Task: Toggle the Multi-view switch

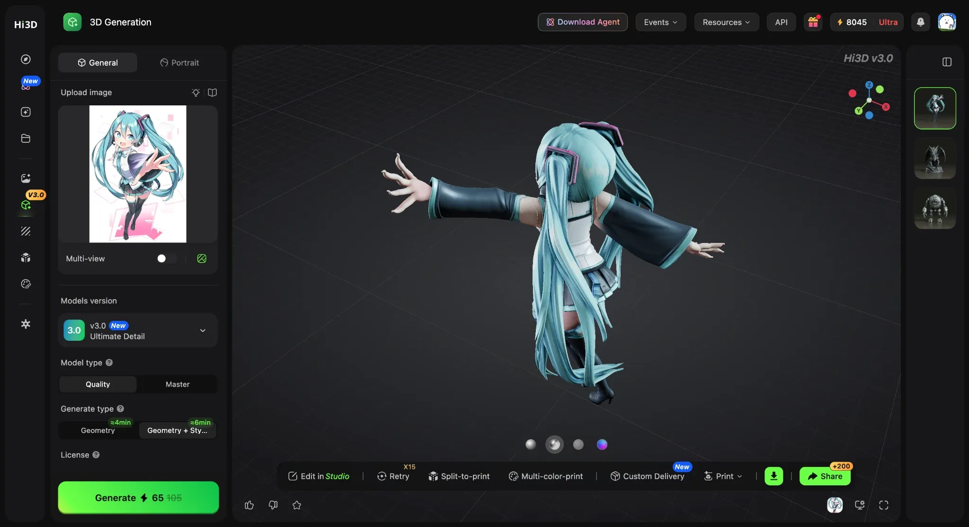Action: tap(166, 259)
